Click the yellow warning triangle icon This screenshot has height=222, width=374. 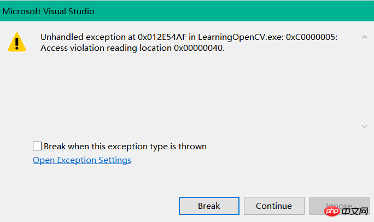click(17, 42)
